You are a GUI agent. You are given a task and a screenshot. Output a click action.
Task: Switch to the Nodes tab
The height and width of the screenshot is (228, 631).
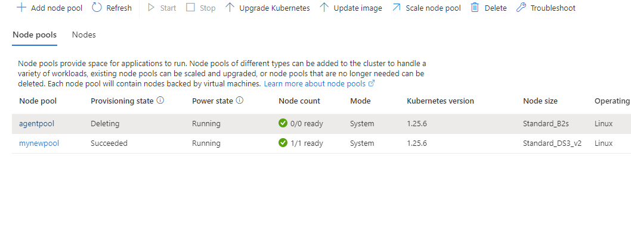(x=83, y=35)
